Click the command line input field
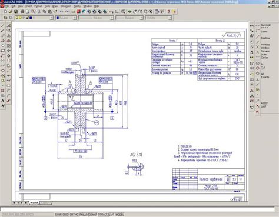 137,209
